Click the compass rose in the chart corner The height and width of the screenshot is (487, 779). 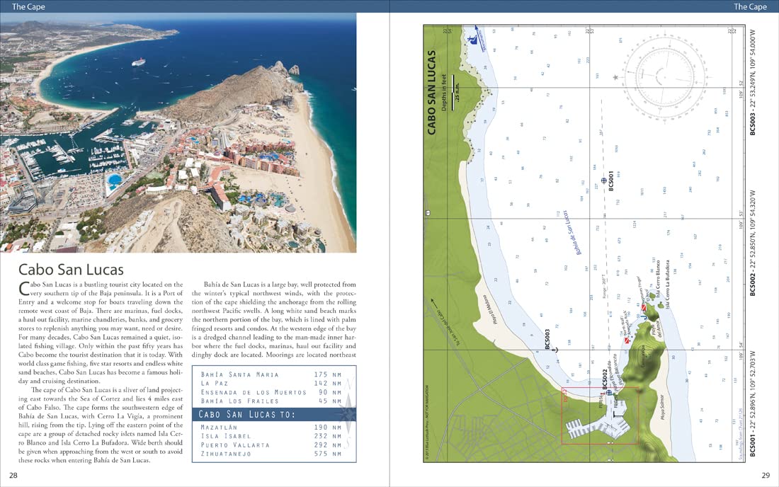tap(666, 76)
